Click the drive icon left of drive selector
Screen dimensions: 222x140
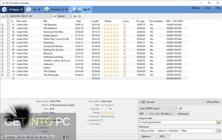3,16
